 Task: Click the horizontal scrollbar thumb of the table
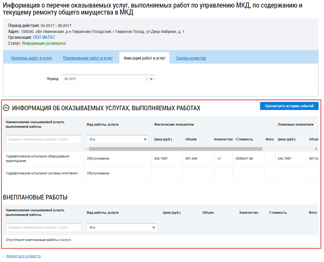[x=175, y=149]
